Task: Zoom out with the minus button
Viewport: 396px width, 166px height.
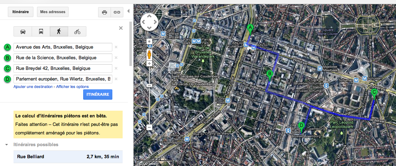Action: tap(149, 127)
